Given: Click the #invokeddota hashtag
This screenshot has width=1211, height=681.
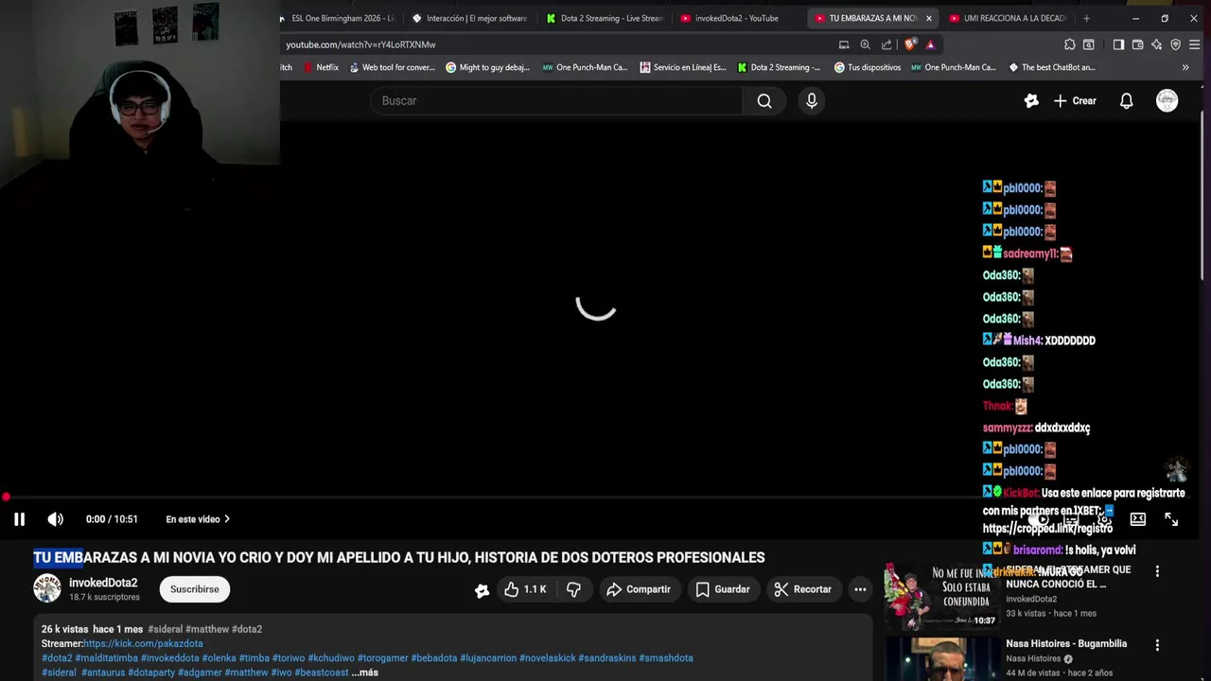Looking at the screenshot, I should coord(170,658).
